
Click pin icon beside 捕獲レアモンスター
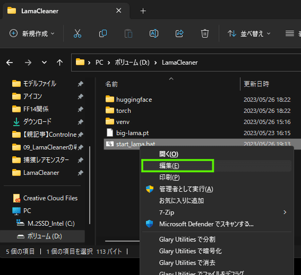pos(81,160)
